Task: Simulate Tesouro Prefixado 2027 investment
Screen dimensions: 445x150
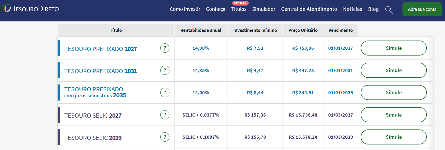Action: pos(393,48)
